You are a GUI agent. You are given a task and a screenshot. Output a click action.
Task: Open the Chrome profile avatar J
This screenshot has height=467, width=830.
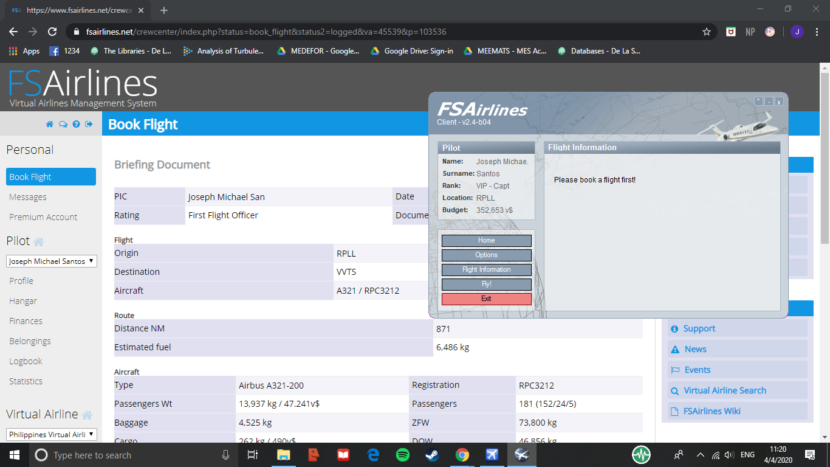click(797, 32)
